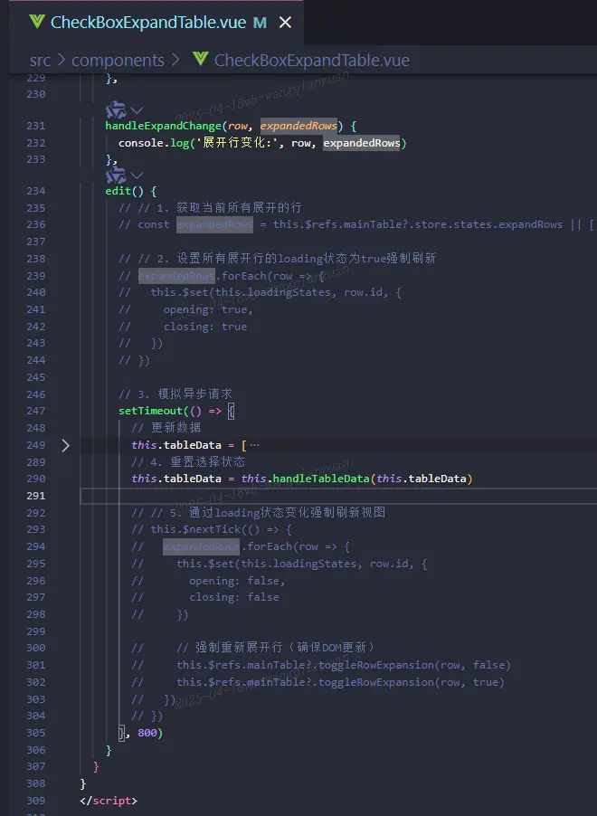Screen dimensions: 597x816
Task: Click the AI assistant icon above edit()
Action: tap(116, 175)
